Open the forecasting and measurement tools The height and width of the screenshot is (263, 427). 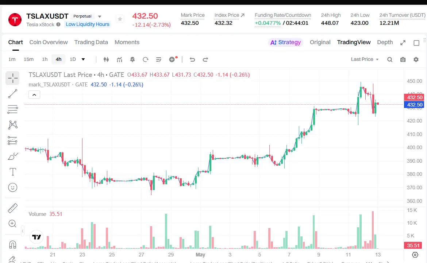click(x=12, y=140)
